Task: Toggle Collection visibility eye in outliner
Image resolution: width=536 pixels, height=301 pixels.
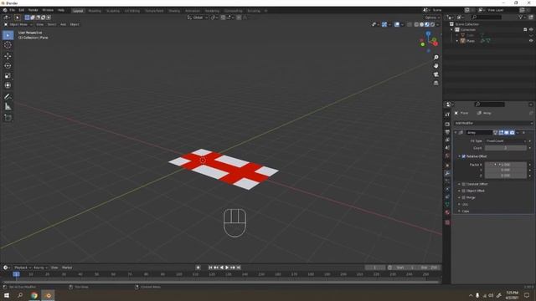Action: 531,30
